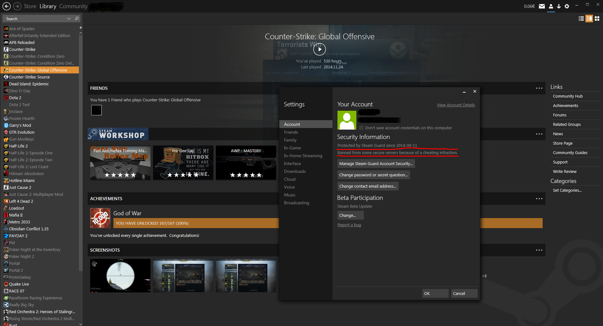603x326 pixels.
Task: Expand the search filter dropdown arrow
Action: coord(69,19)
